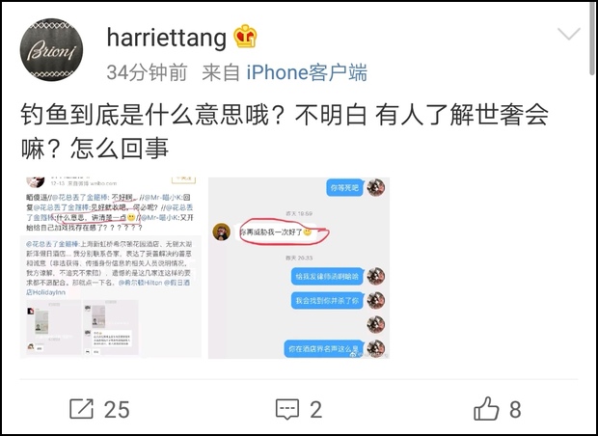
Task: Tap the comment bubble icon
Action: (x=287, y=409)
